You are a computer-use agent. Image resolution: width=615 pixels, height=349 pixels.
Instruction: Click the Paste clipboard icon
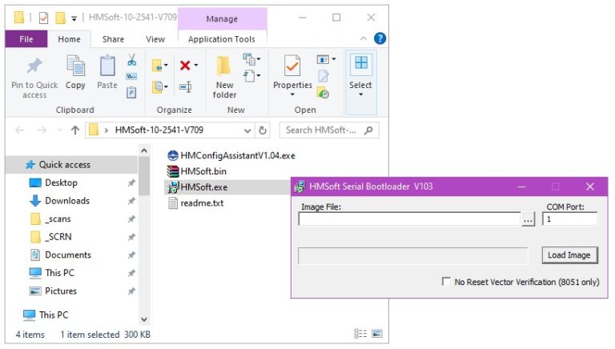[107, 67]
